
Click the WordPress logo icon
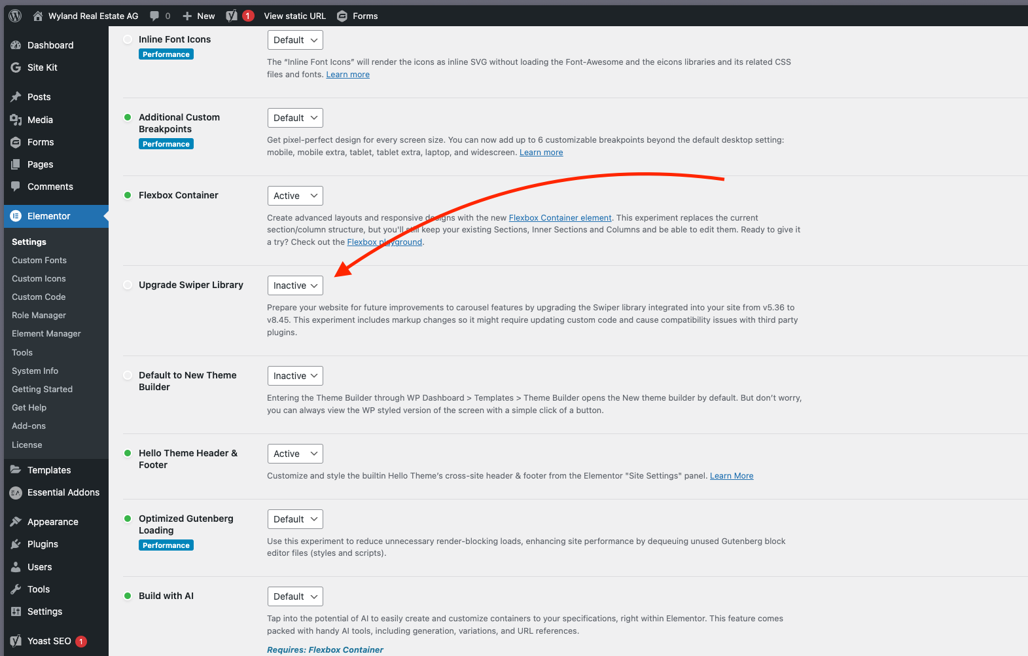click(x=15, y=16)
